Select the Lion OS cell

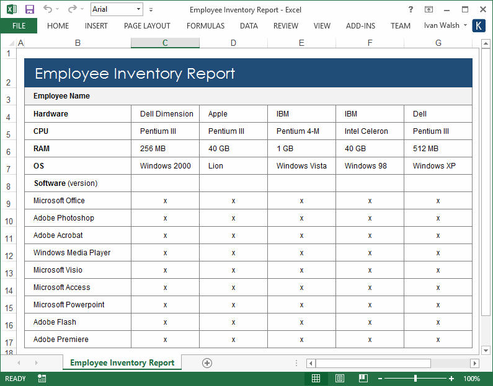(233, 166)
